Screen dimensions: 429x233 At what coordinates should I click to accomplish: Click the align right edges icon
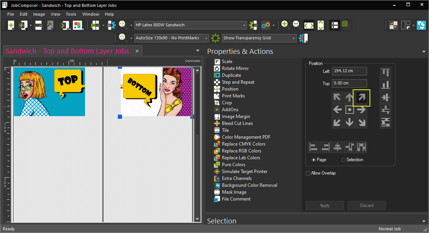tap(325, 147)
